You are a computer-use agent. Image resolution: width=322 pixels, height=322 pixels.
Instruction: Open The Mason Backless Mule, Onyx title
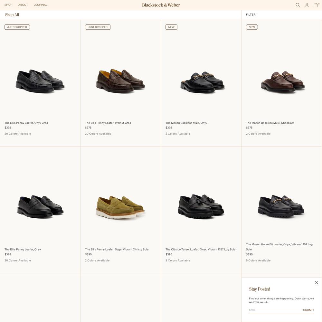pos(186,123)
